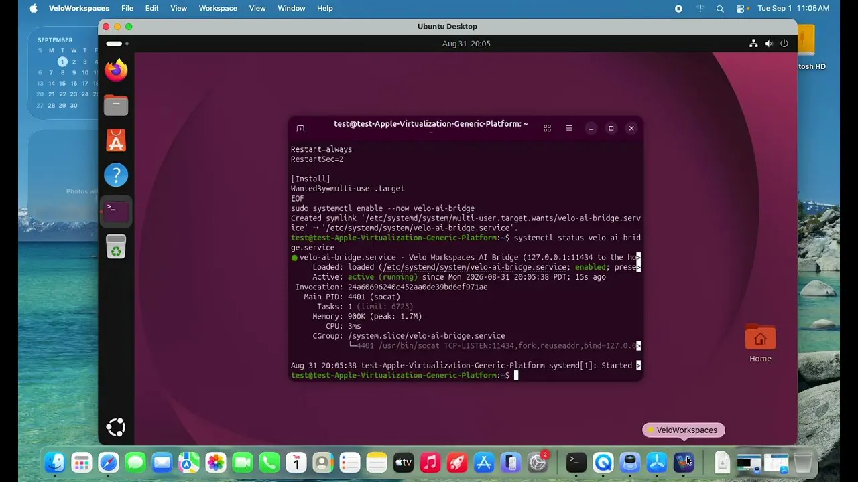Open the Edit menu

[x=152, y=9]
